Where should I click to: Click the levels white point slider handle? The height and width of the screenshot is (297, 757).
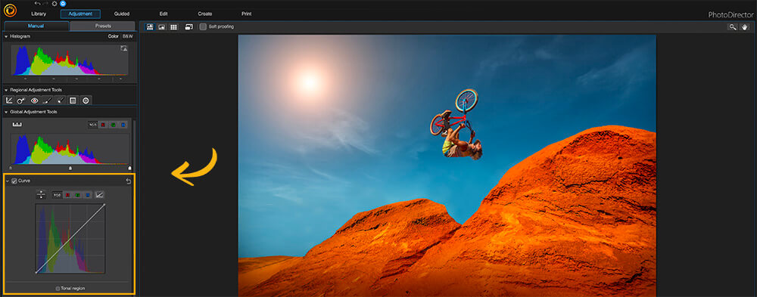pos(129,169)
